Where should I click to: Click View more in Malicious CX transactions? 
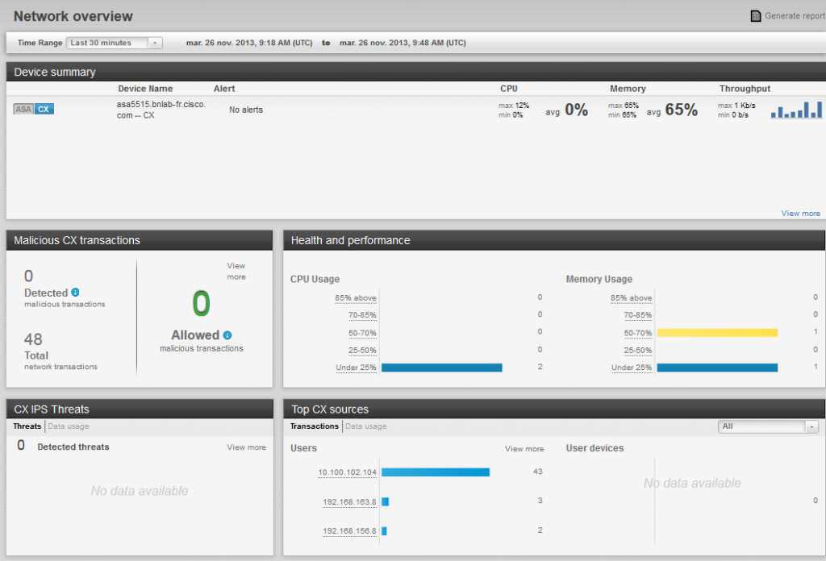point(236,271)
